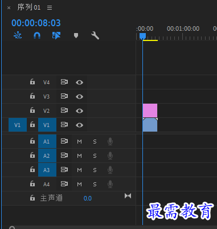
Task: Unlock or lock track V2
Action: [32, 111]
